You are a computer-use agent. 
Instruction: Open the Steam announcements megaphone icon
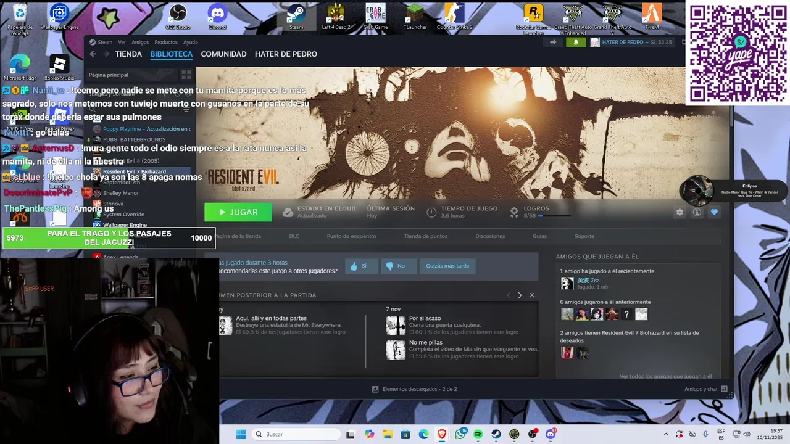click(553, 42)
